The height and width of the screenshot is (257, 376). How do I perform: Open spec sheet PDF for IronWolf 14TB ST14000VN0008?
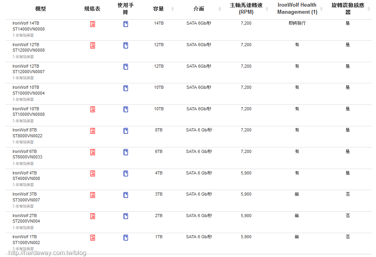click(92, 24)
